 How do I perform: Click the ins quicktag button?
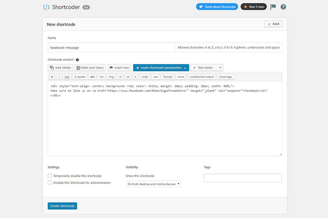tap(102, 77)
